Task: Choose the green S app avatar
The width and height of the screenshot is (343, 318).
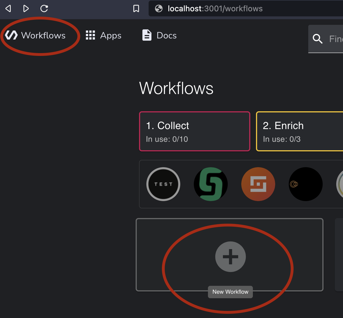Action: (211, 184)
